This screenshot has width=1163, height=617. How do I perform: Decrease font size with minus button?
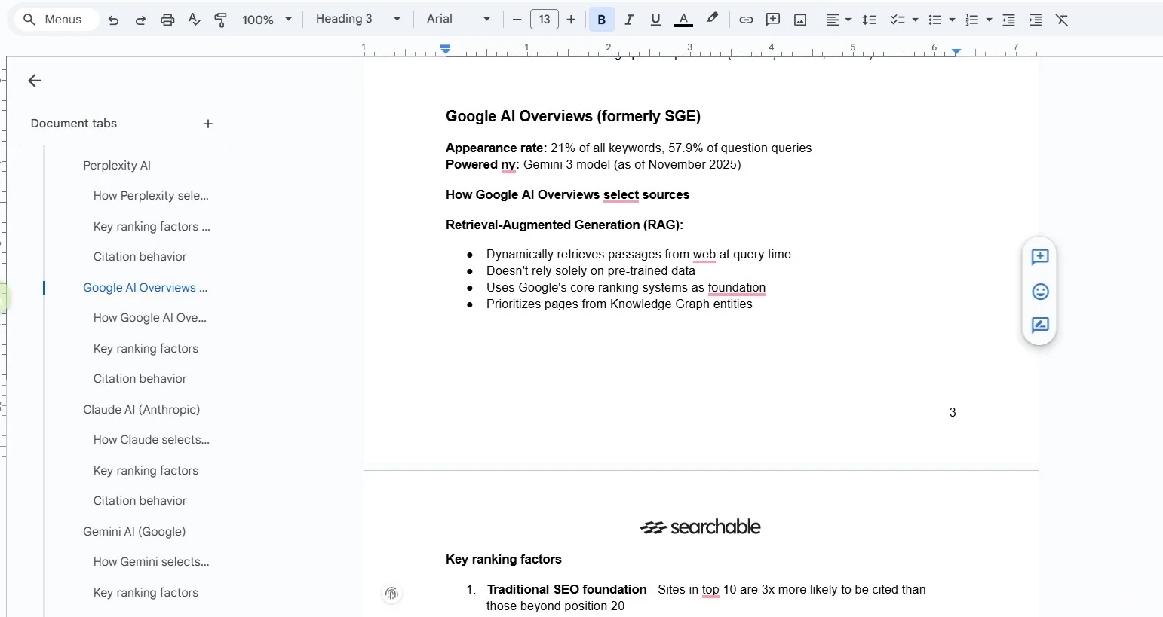pyautogui.click(x=517, y=20)
